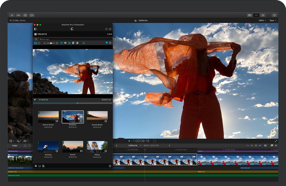Open the 100% zoom dropdown

coord(262,21)
